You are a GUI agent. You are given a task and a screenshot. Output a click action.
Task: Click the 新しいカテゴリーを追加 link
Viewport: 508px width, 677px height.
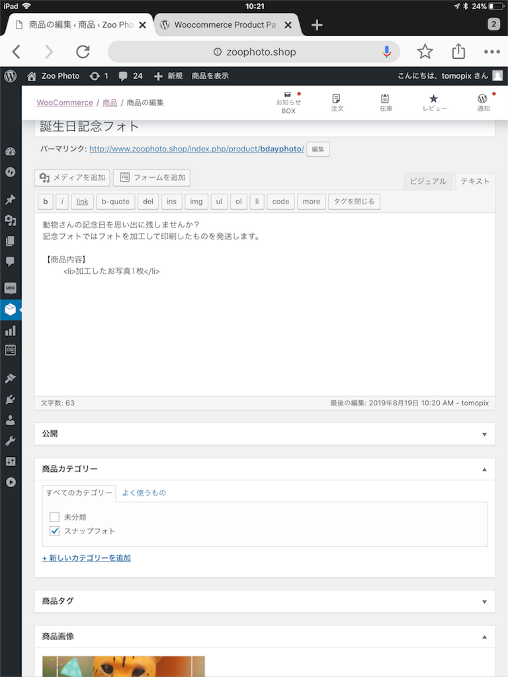87,558
